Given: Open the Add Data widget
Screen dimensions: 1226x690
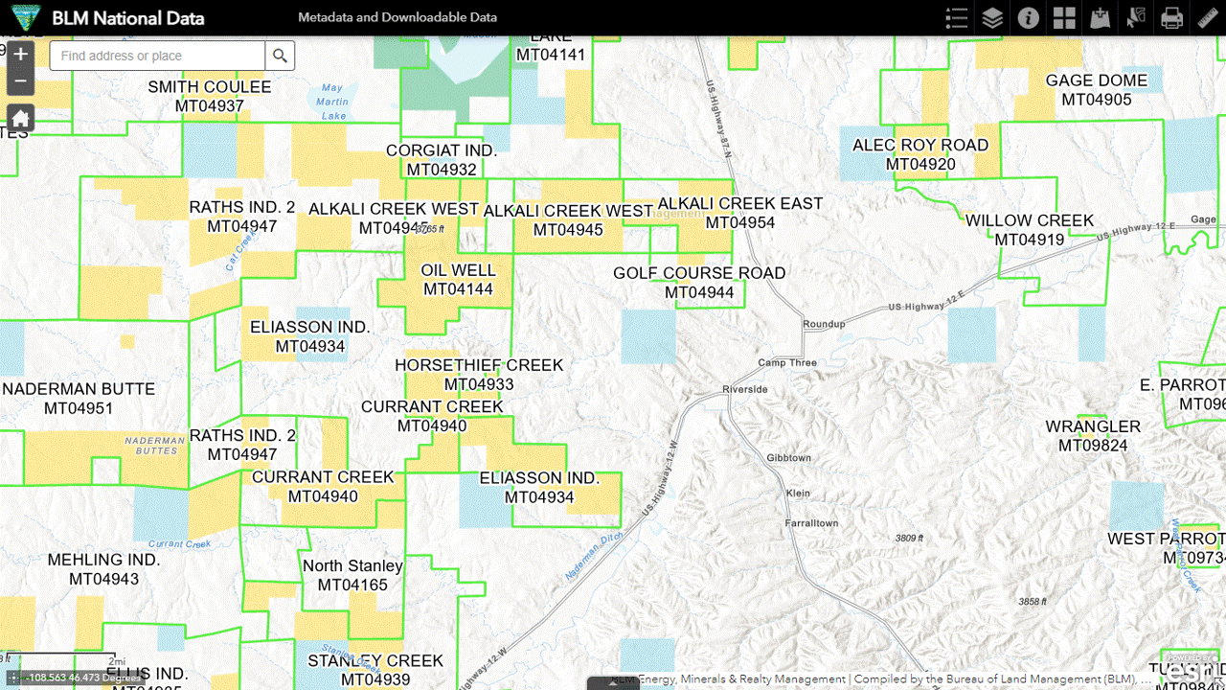Looking at the screenshot, I should click(x=1100, y=18).
